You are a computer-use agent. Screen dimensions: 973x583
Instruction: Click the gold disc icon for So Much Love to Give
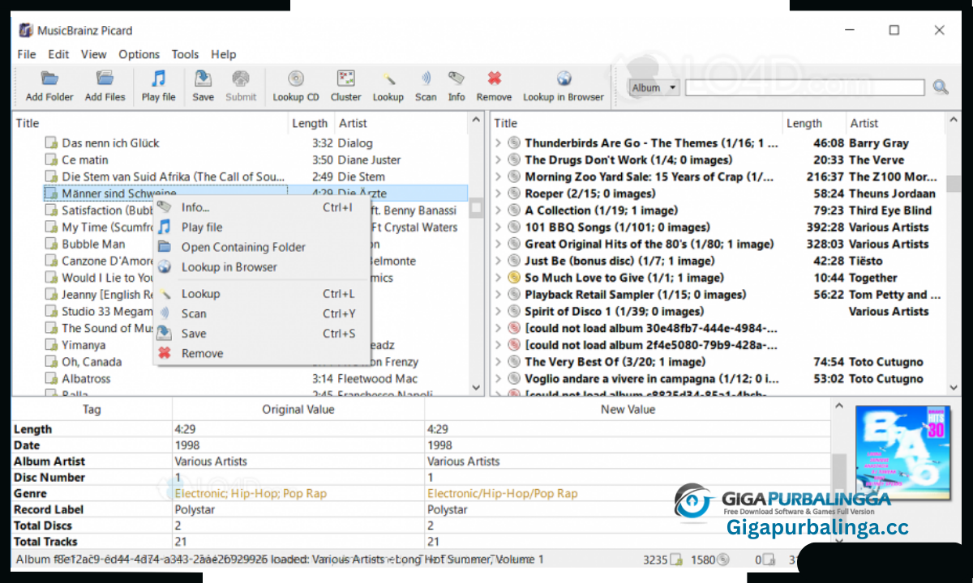tap(513, 278)
